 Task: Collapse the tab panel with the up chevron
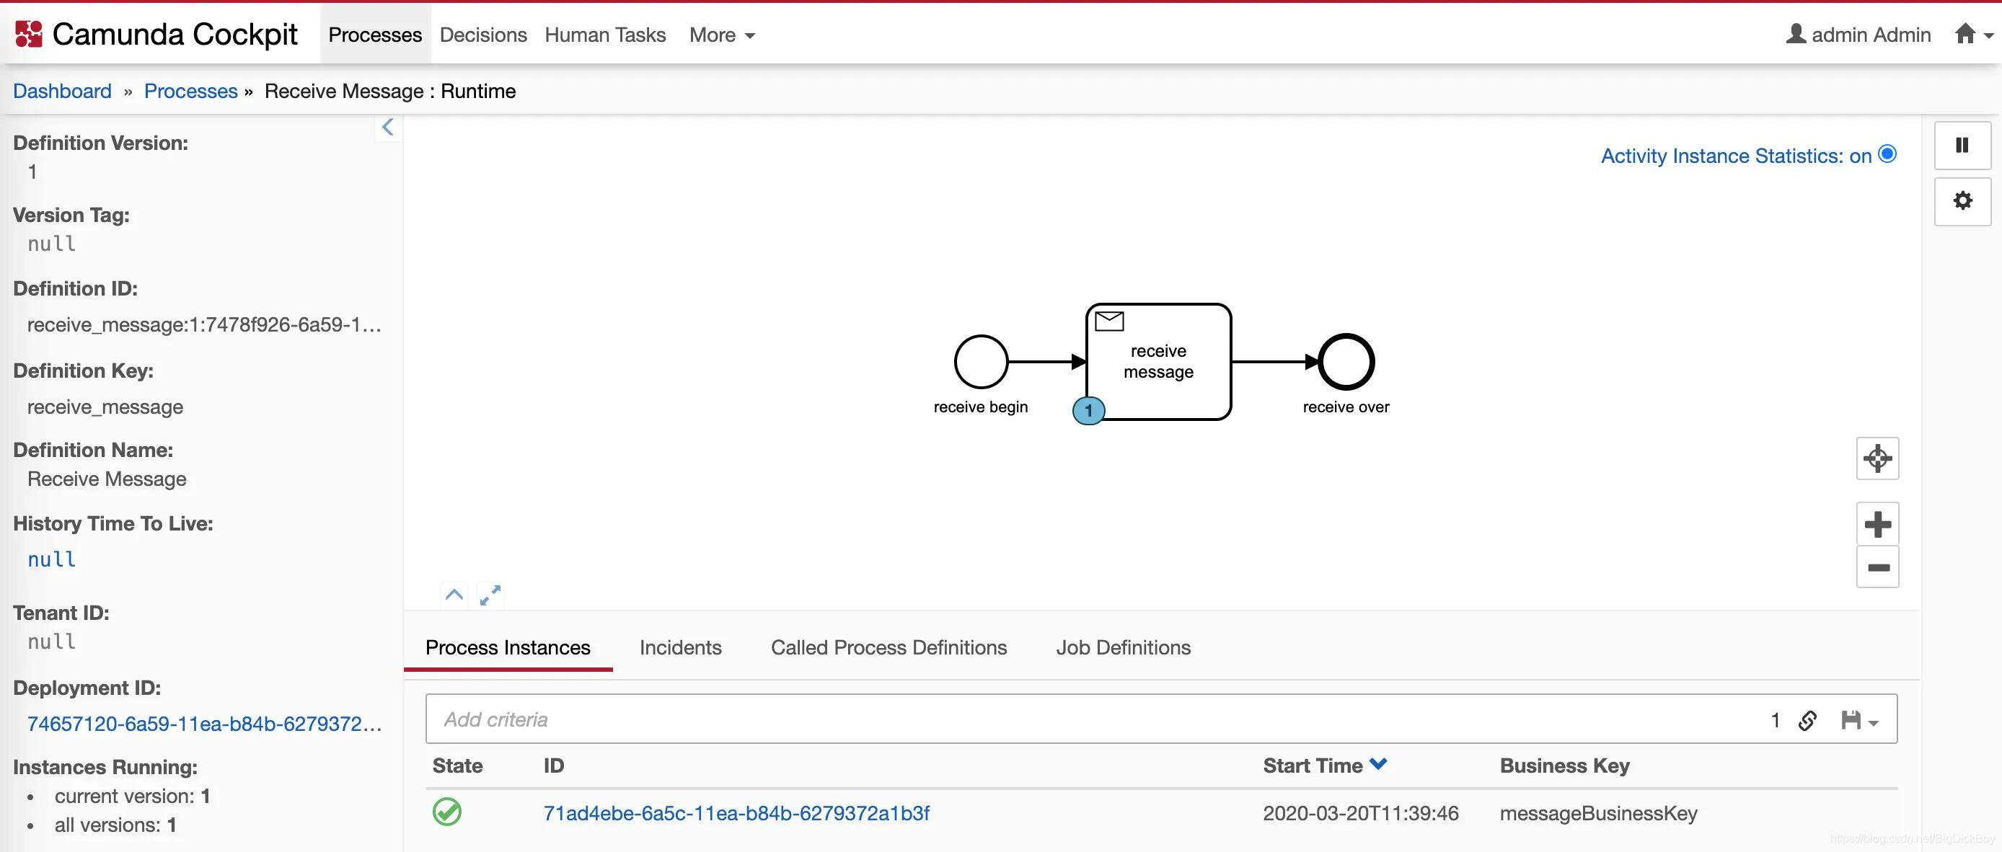(454, 595)
